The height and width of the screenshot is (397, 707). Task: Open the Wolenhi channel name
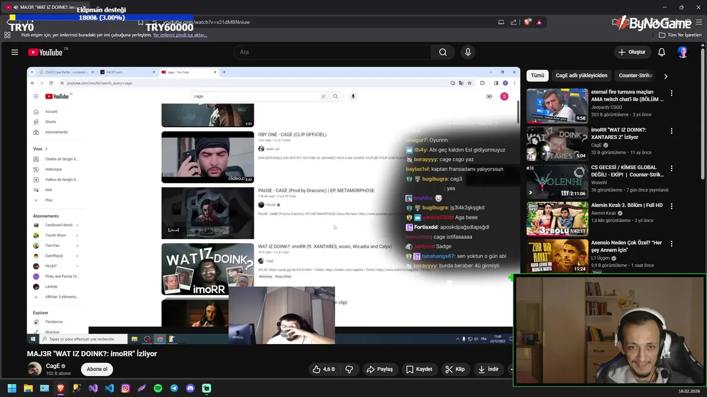(x=599, y=183)
